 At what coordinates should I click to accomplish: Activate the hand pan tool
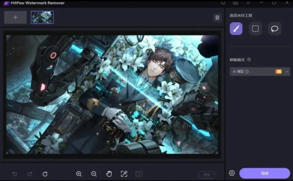click(109, 174)
